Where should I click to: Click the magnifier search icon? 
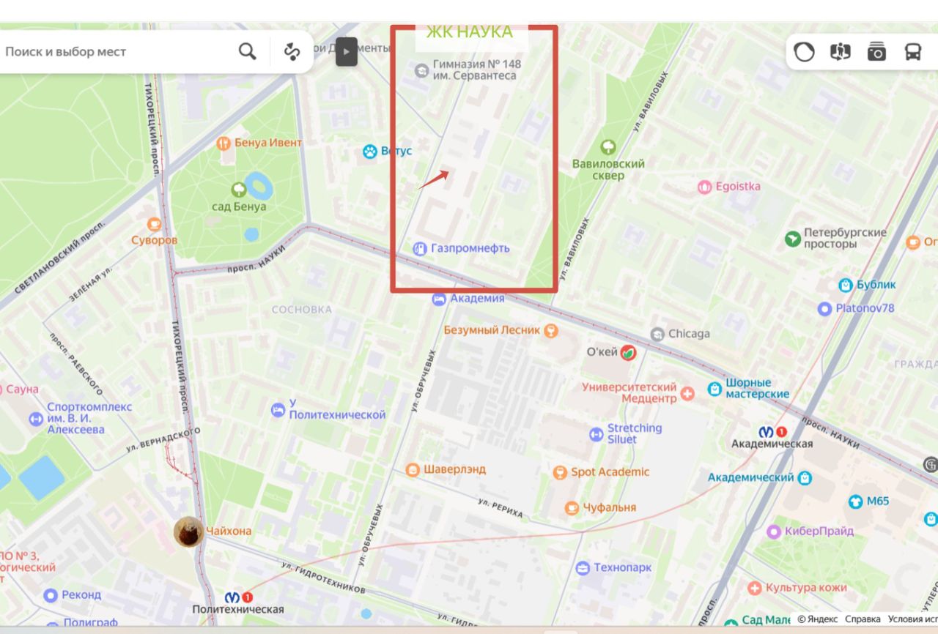click(x=248, y=51)
